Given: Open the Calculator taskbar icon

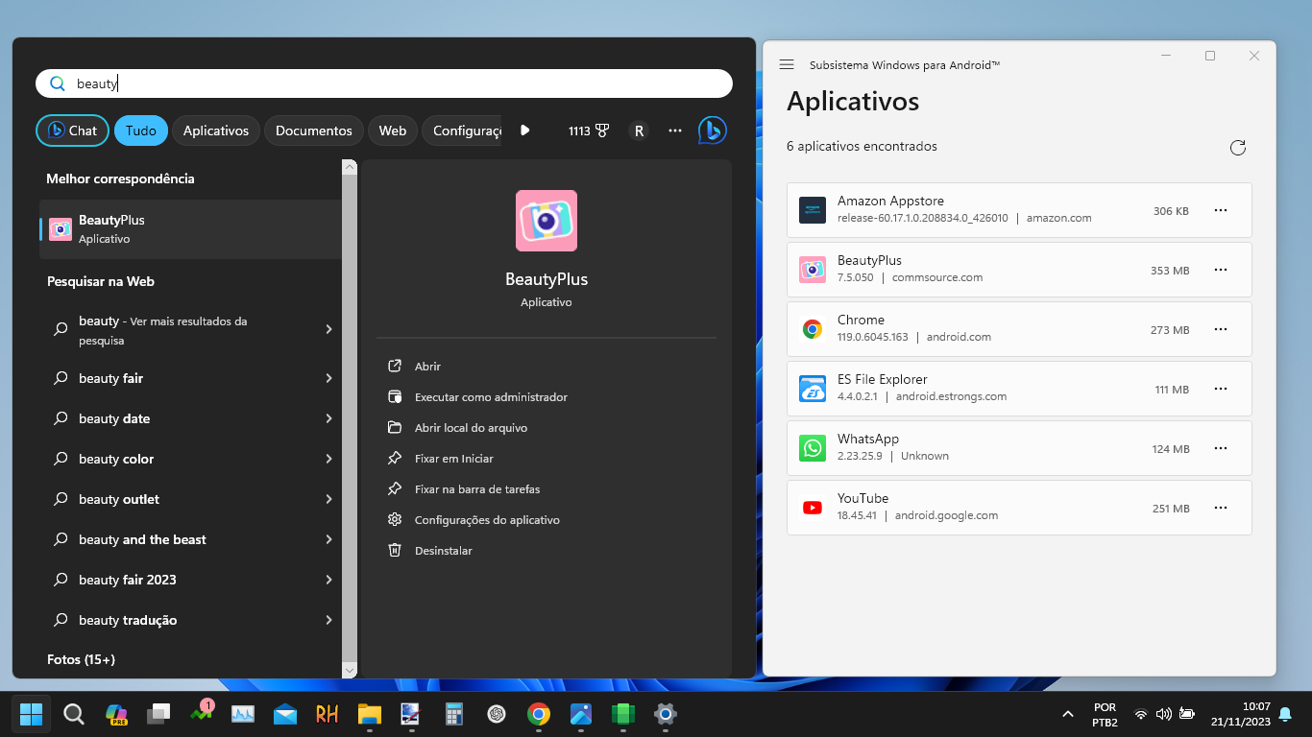Looking at the screenshot, I should click(454, 714).
